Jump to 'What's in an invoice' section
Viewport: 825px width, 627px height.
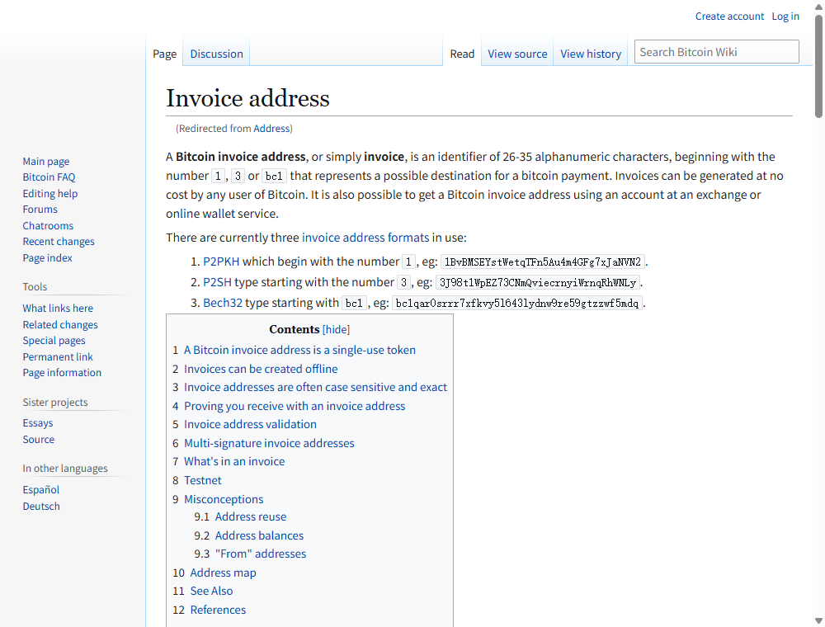pyautogui.click(x=234, y=461)
